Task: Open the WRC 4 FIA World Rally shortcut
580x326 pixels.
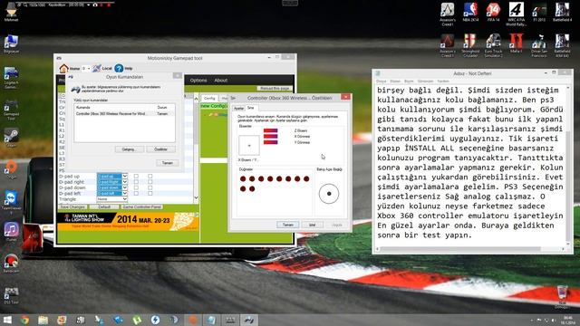Action: (516, 14)
